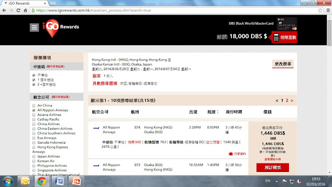Uncheck the All Nippon Airways filter
Viewport: 332px width, 187px height.
point(34,110)
